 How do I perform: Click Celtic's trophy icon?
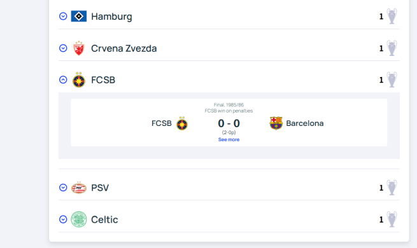click(392, 219)
